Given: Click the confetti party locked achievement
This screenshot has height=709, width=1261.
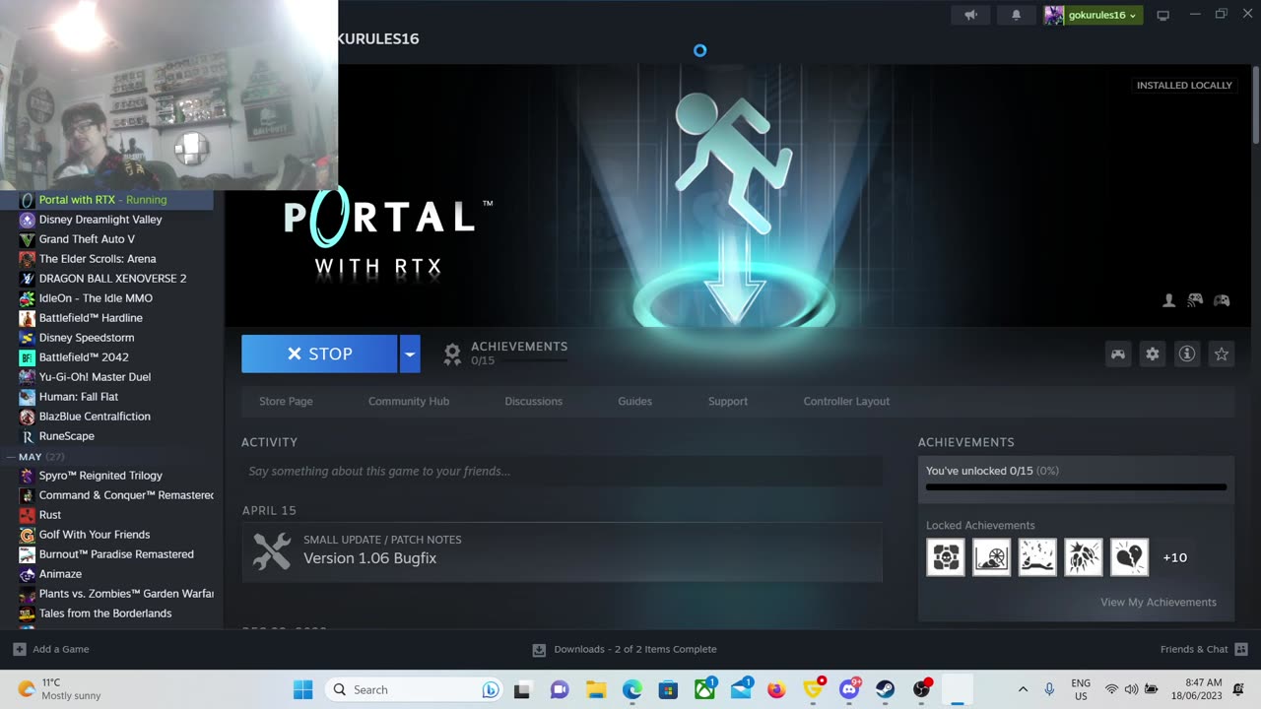Looking at the screenshot, I should [1037, 557].
